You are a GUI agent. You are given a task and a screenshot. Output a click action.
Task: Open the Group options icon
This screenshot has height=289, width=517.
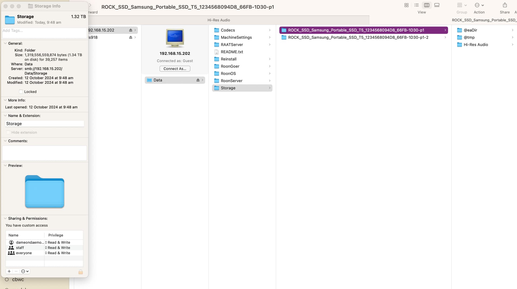[x=462, y=5]
